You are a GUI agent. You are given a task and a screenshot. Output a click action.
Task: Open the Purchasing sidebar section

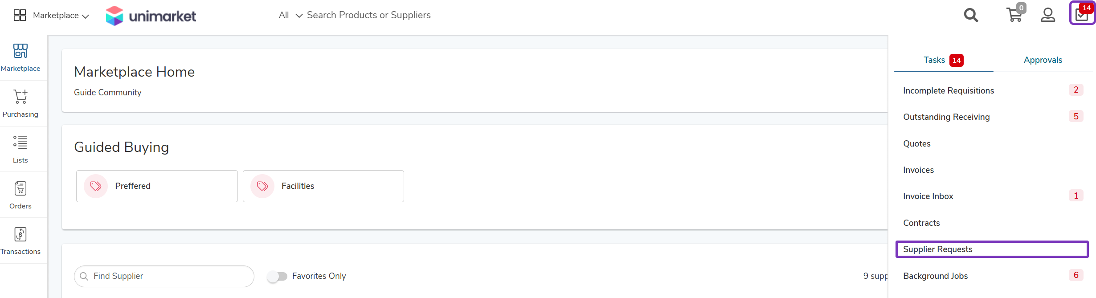(x=20, y=103)
